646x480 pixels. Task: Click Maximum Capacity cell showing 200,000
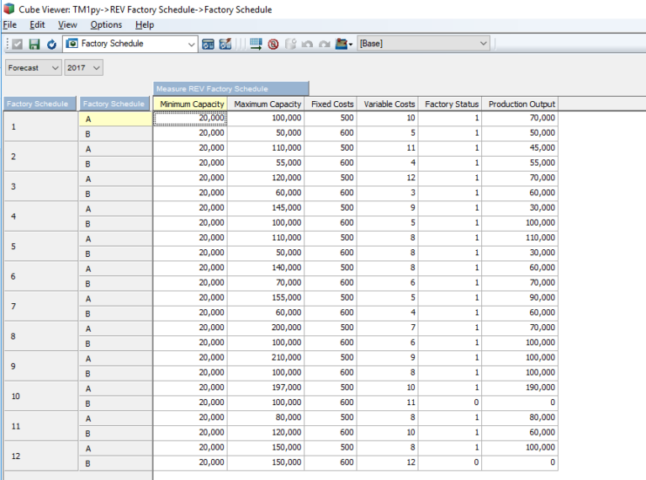[266, 328]
